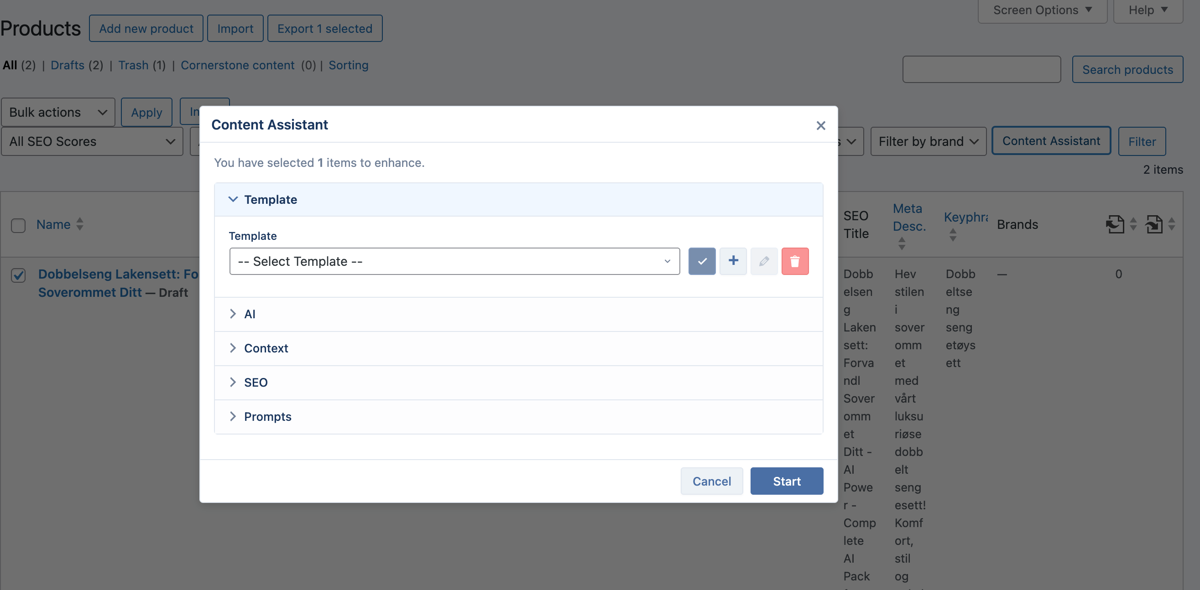Sort by the Name column arrows
The image size is (1200, 590).
80,224
